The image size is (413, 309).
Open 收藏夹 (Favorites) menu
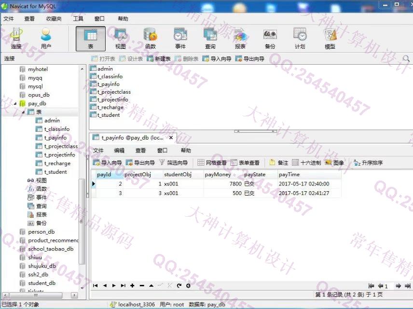(54, 19)
